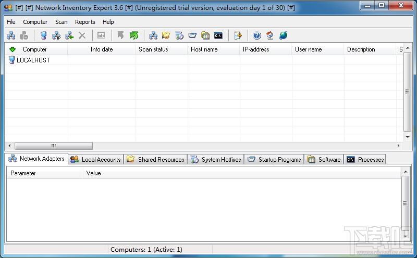Open the Scan menu
Viewport: 417px width, 258px height.
pos(61,22)
